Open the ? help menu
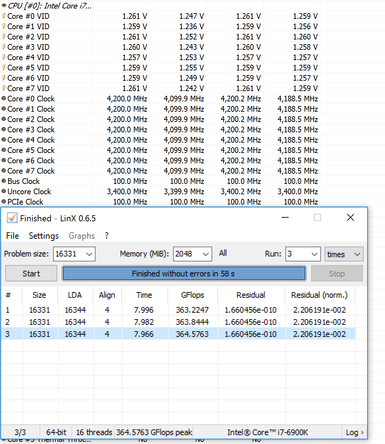The height and width of the screenshot is (444, 385). tap(107, 236)
